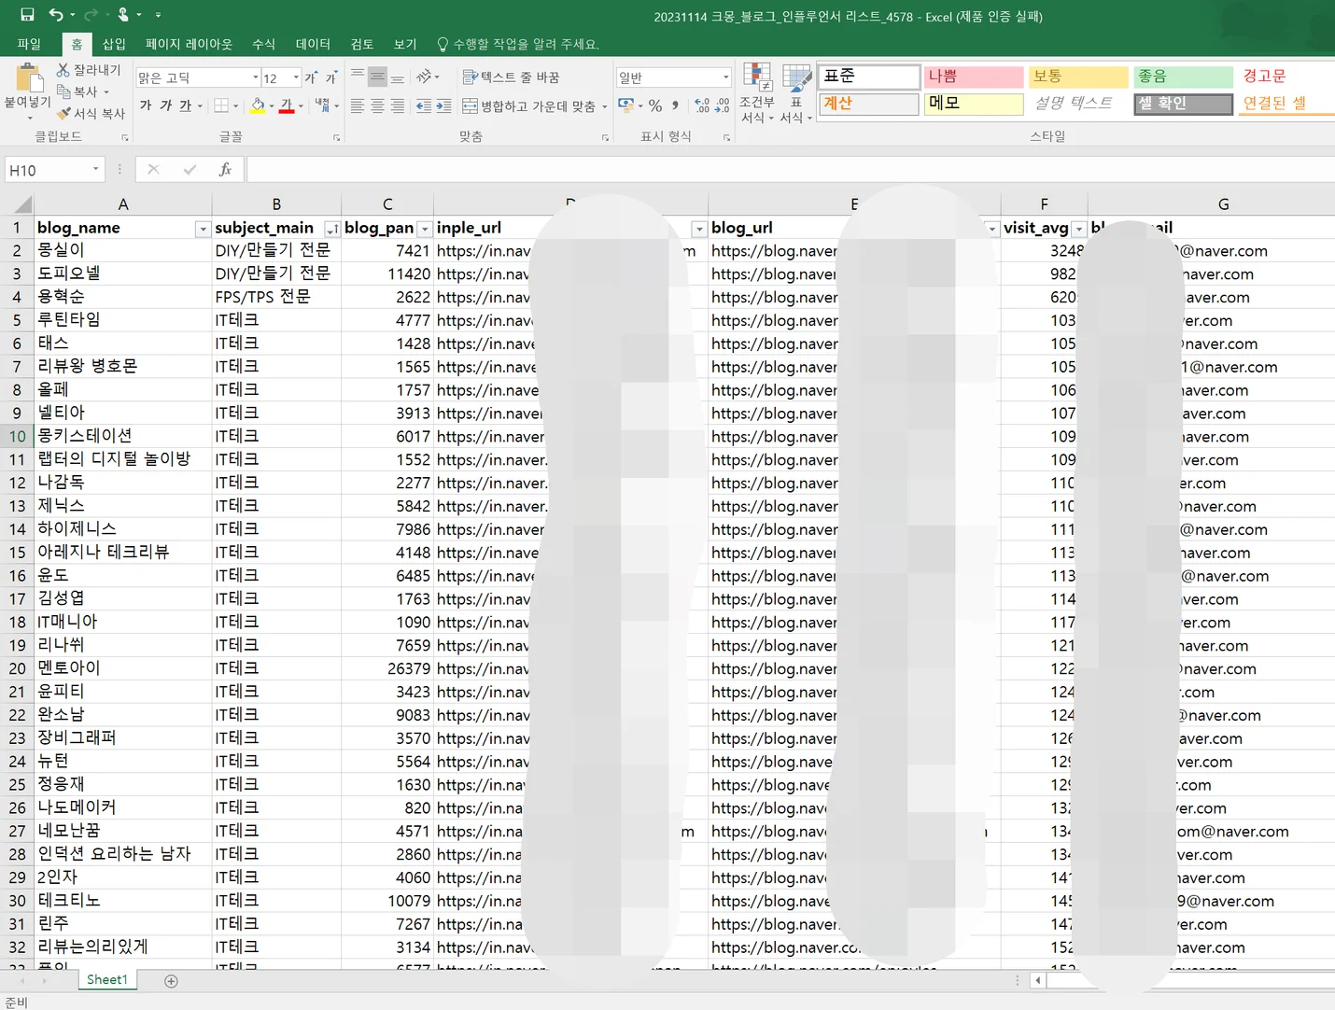This screenshot has width=1335, height=1010.
Task: Apply the 셀 확인 cell style
Action: (x=1184, y=104)
